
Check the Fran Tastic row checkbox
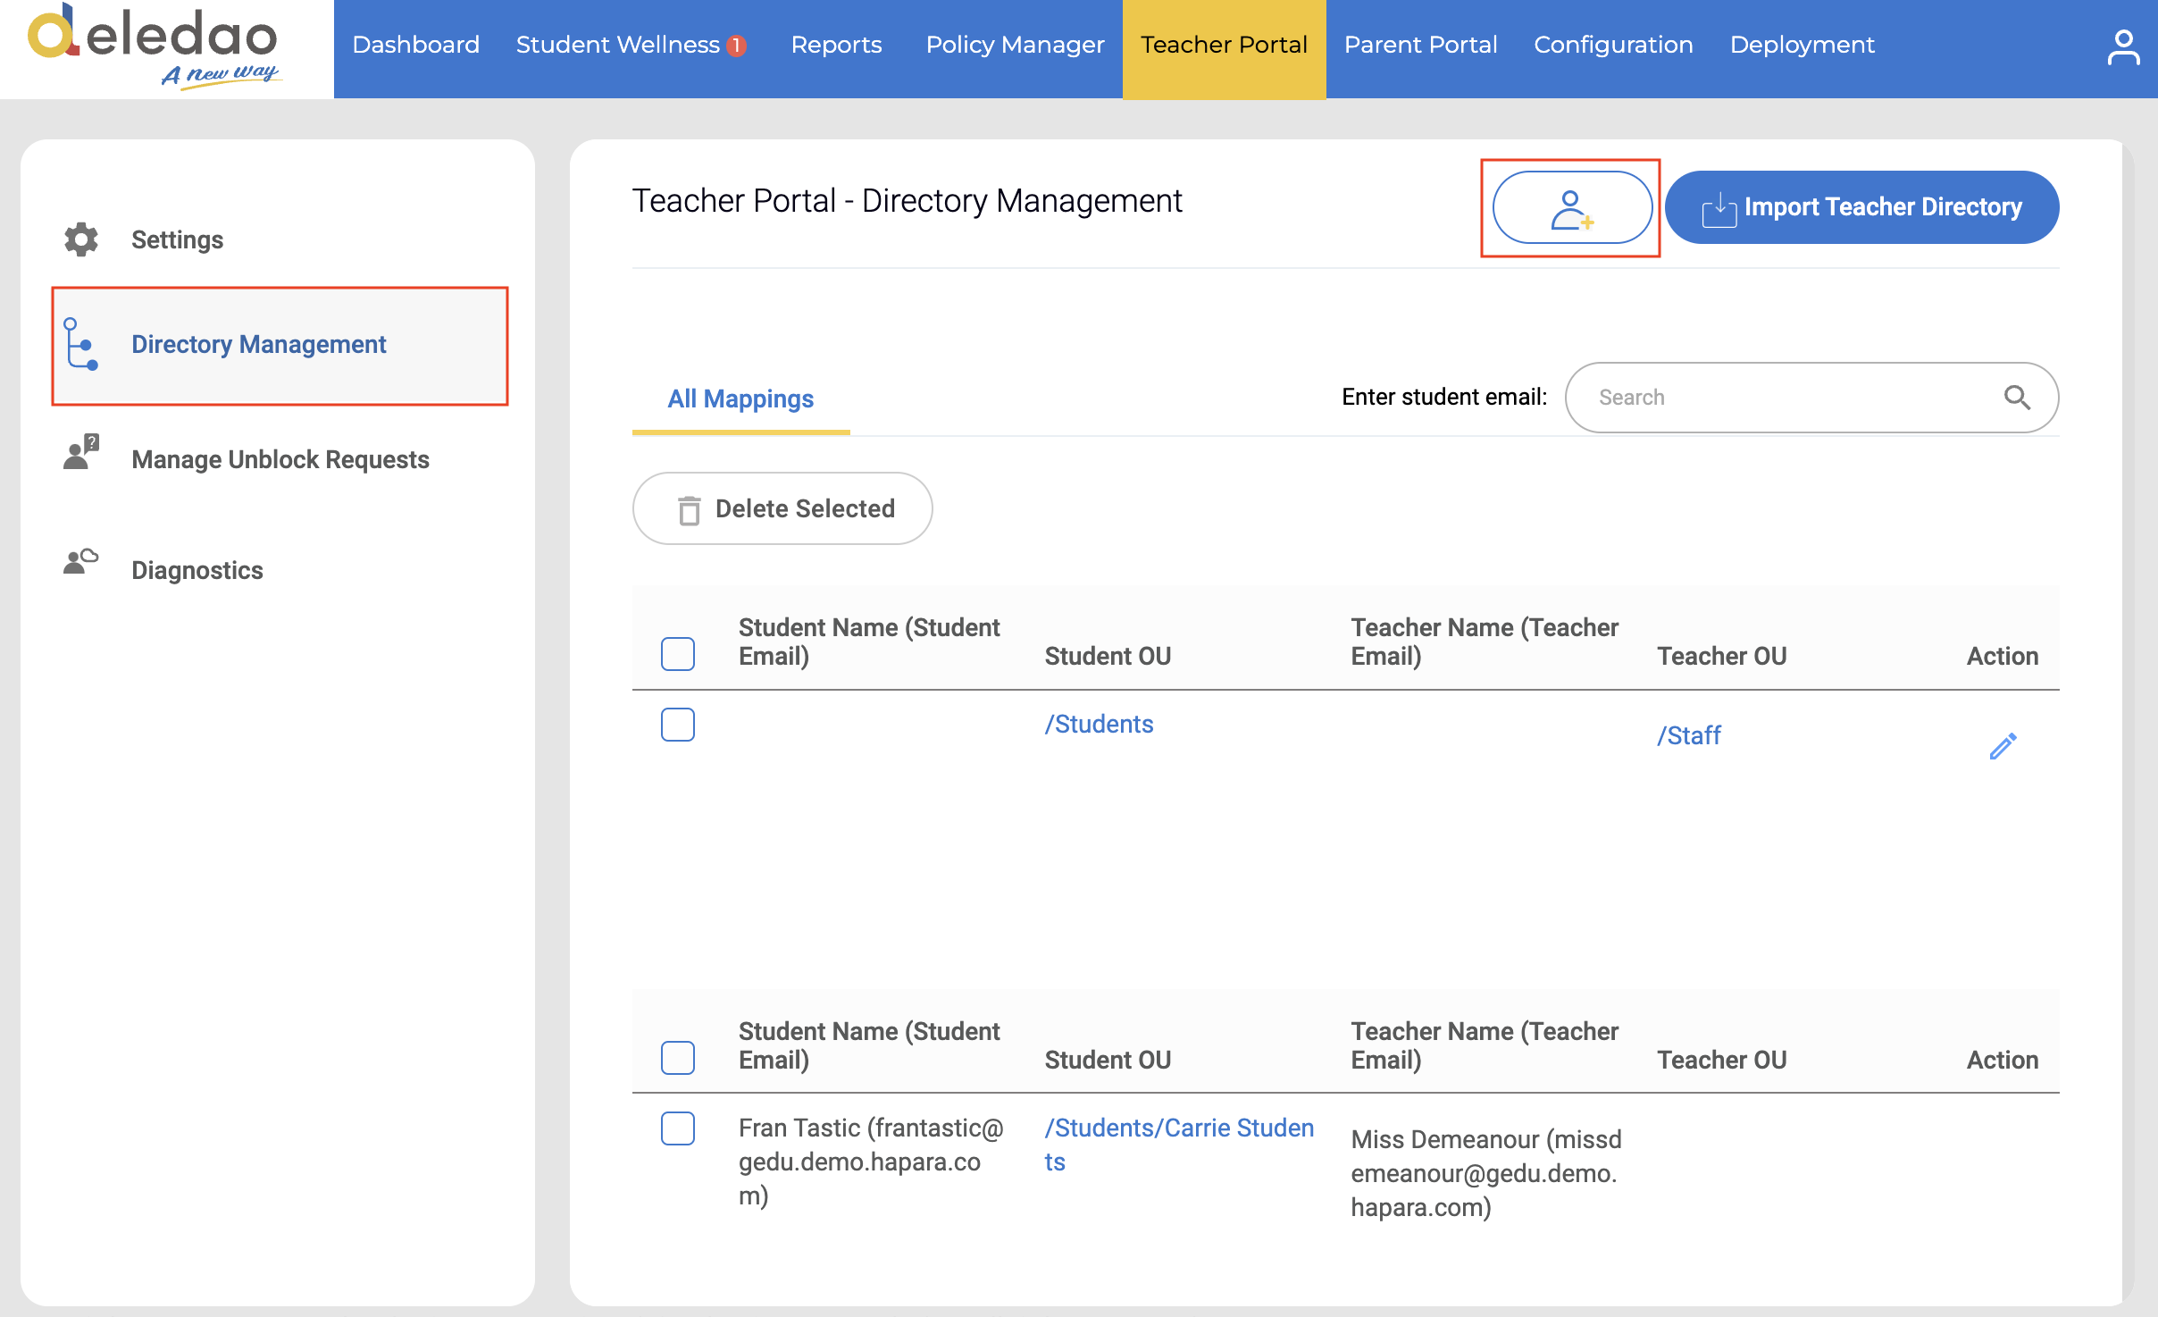point(678,1128)
